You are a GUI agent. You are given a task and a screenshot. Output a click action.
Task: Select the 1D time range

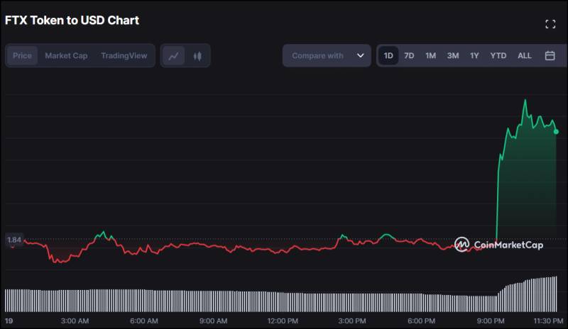pyautogui.click(x=388, y=56)
